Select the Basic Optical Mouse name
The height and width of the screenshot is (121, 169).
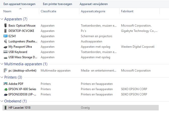22,26
